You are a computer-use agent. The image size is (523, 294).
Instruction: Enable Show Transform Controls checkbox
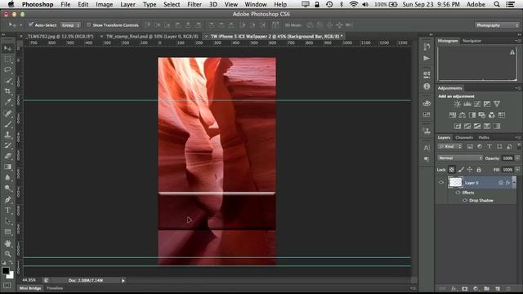(x=88, y=24)
